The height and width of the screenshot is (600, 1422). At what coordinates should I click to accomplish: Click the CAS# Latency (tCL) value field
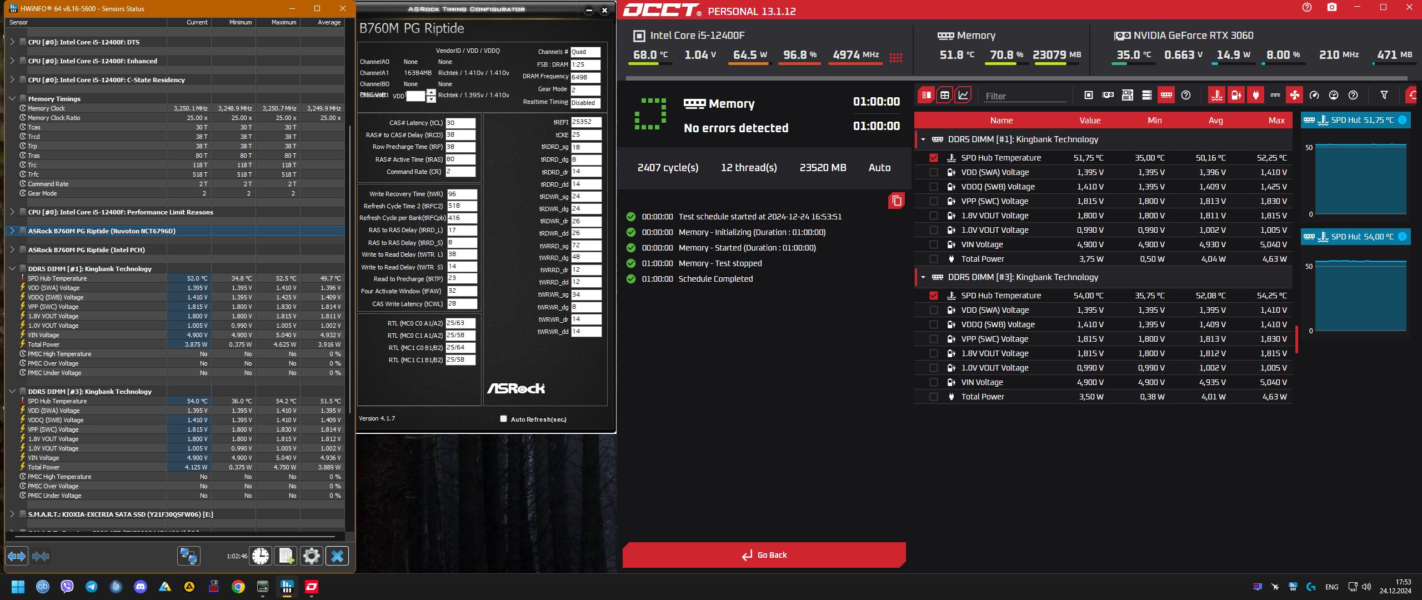tap(460, 123)
